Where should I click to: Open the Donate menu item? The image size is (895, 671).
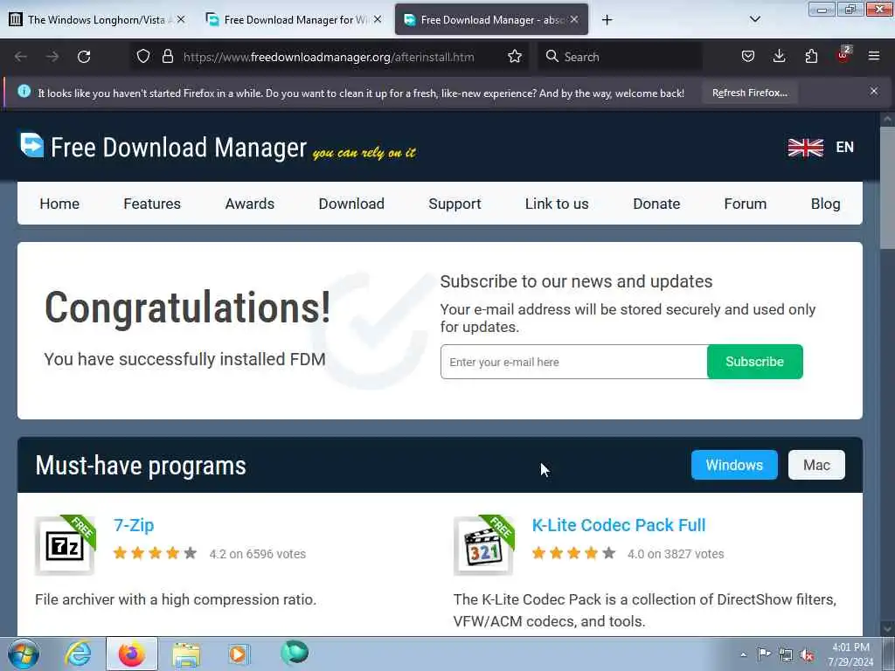coord(656,204)
